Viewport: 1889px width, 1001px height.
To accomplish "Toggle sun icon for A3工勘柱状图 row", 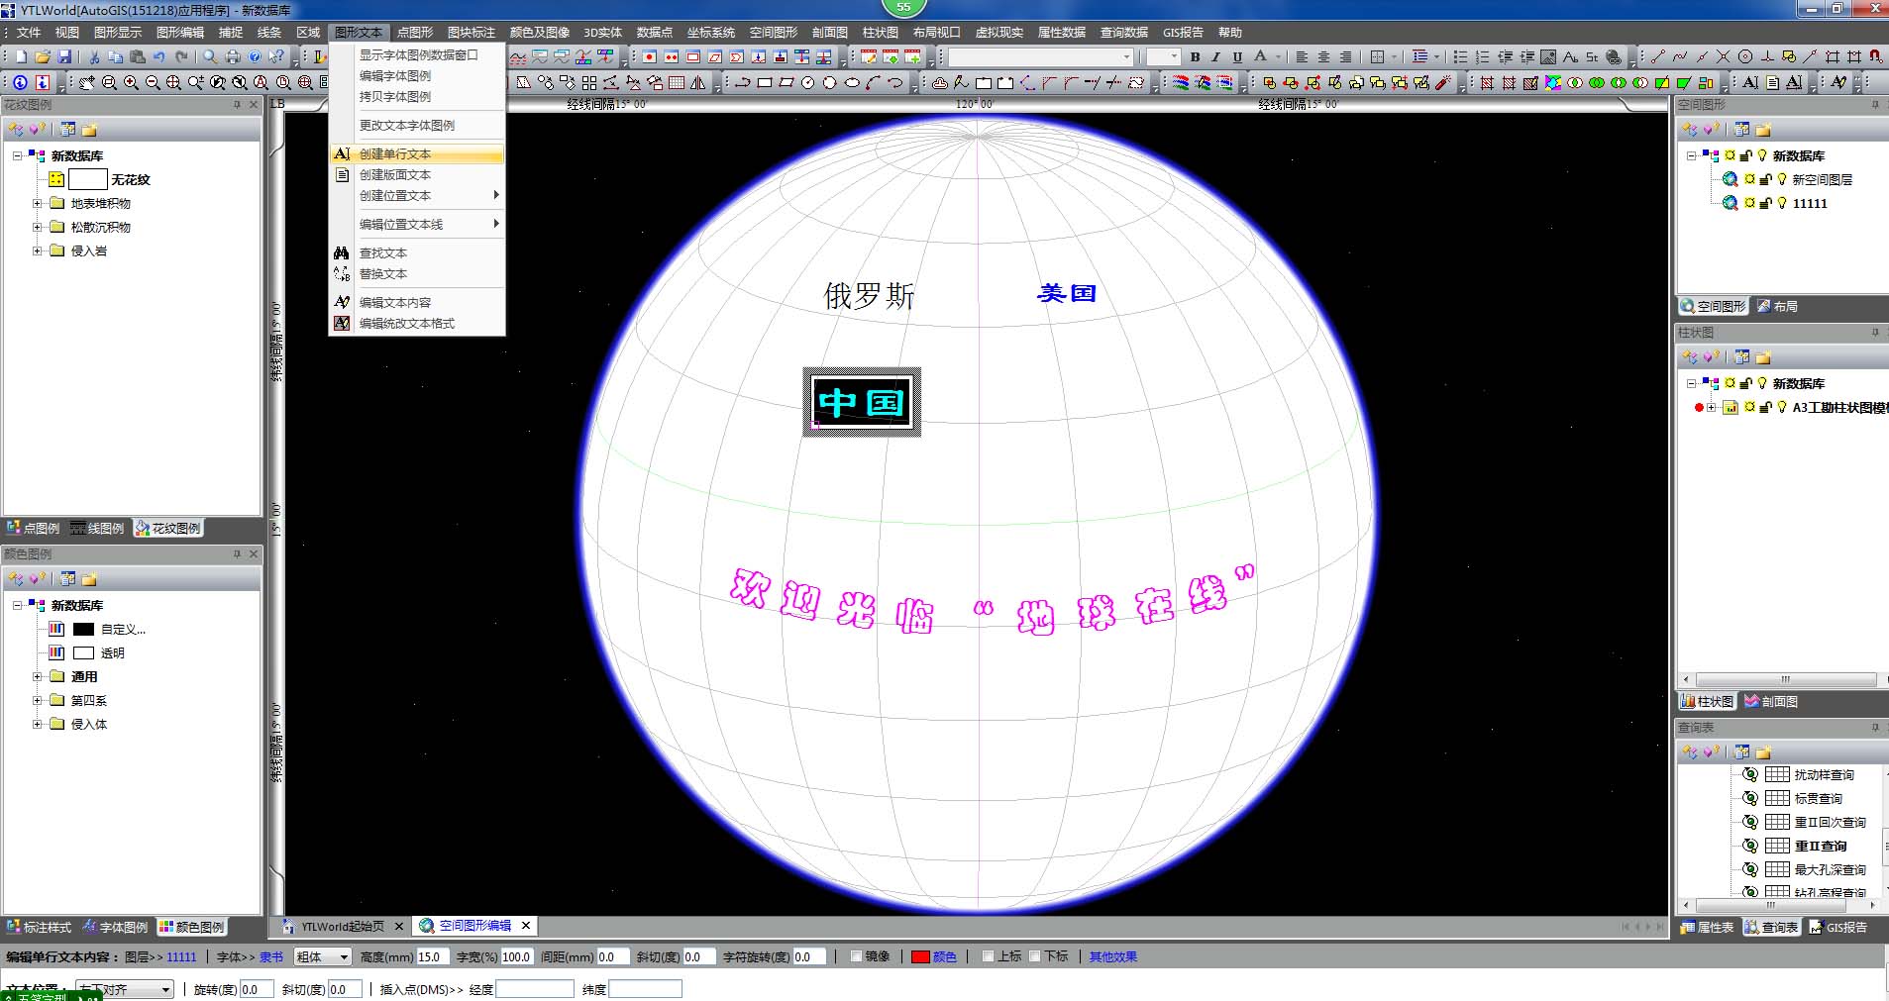I will (1750, 407).
